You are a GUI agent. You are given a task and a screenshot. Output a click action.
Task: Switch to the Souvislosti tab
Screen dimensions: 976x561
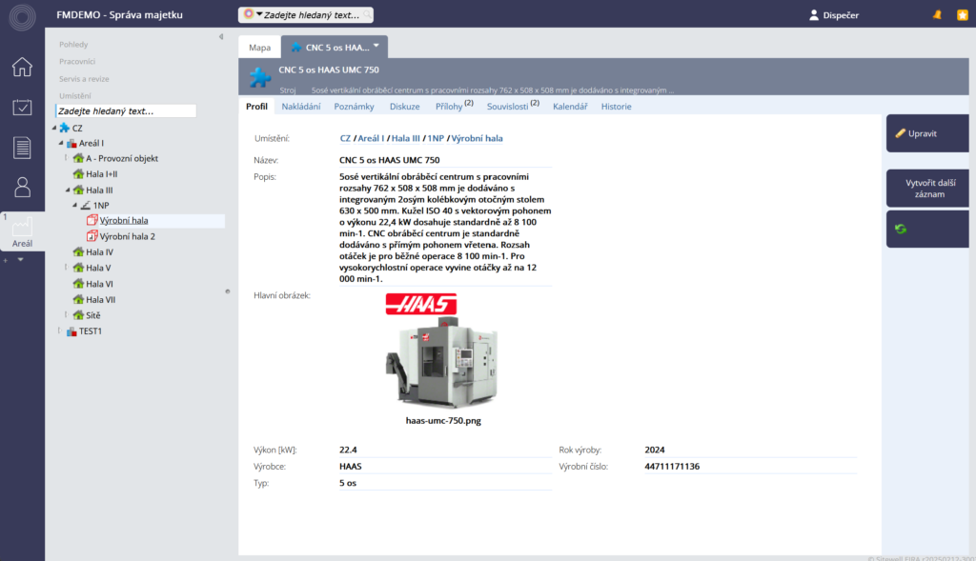[x=512, y=106]
